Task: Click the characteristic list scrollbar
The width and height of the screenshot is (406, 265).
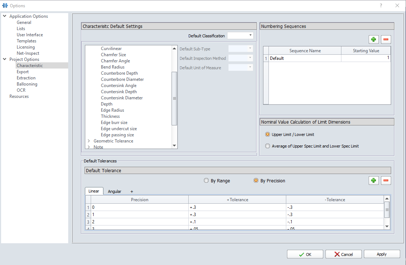Action: point(175,98)
